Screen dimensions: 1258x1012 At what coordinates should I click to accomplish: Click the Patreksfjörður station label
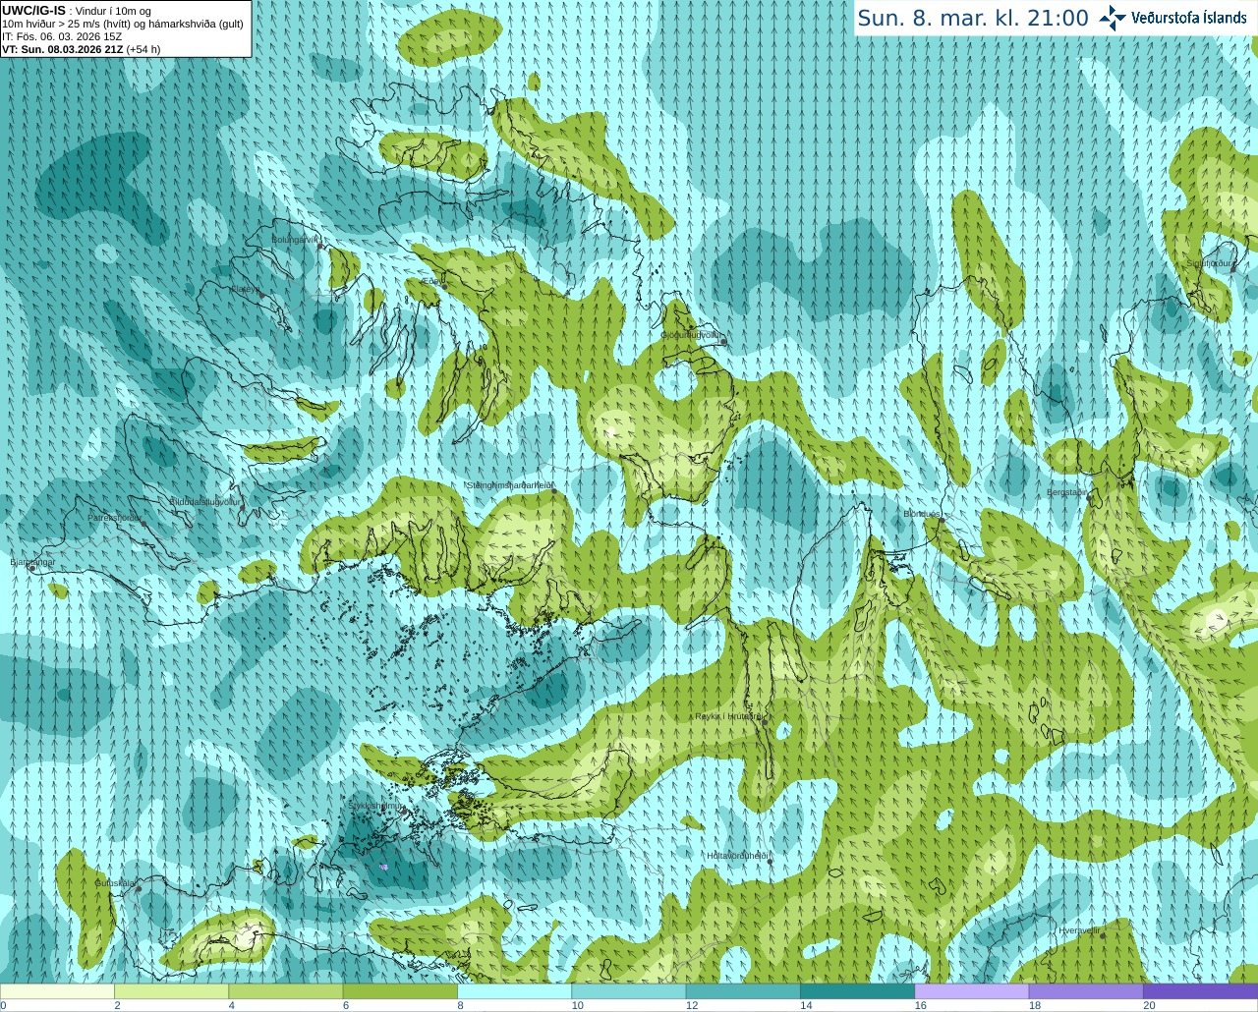pos(115,517)
